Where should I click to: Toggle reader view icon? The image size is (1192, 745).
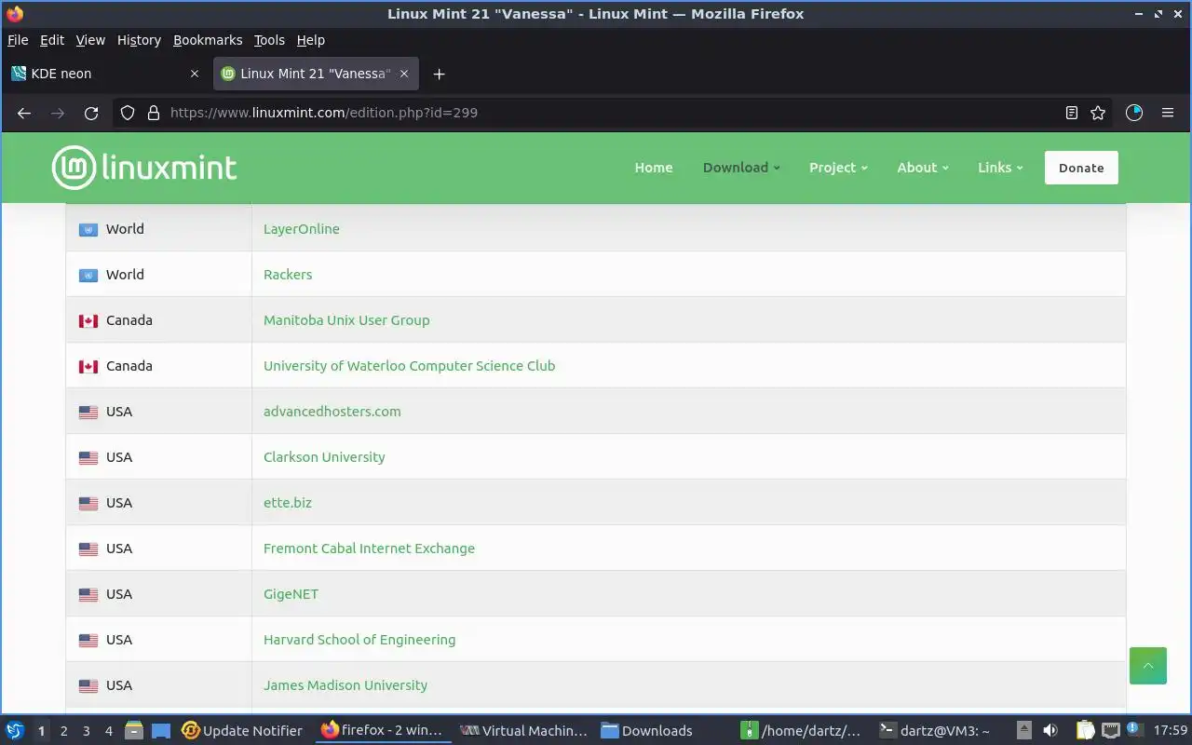point(1072,113)
